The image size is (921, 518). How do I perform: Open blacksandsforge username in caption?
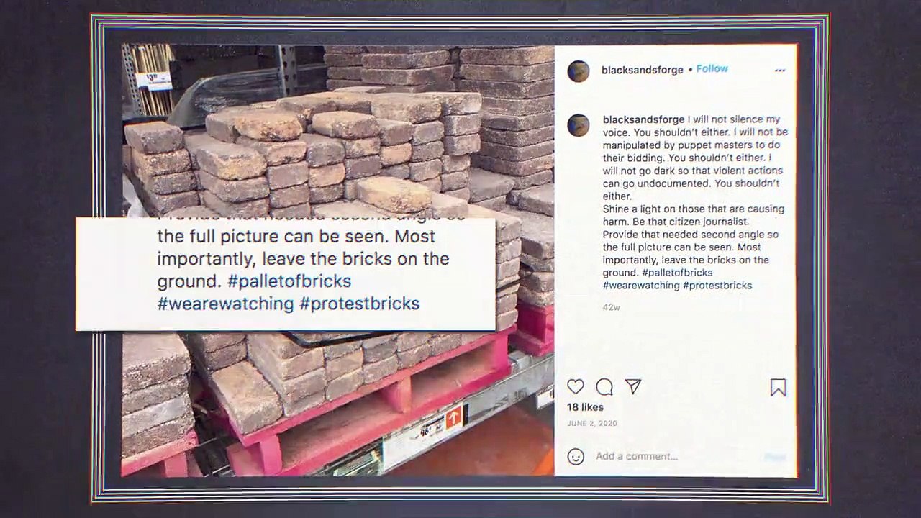pyautogui.click(x=643, y=119)
